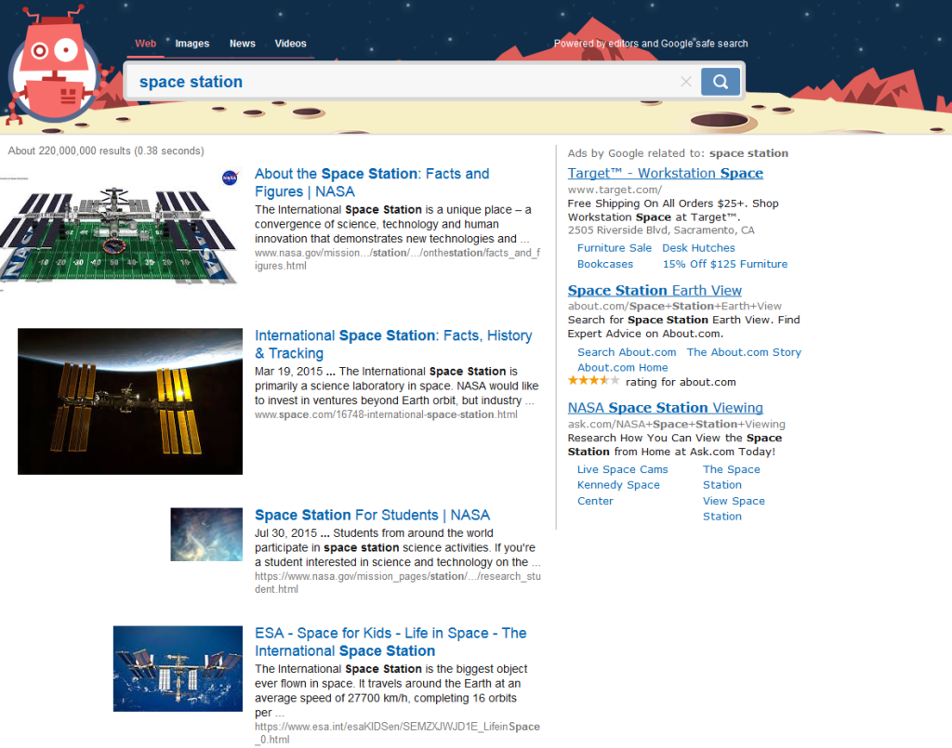Click the ISS over Earth orbit thumbnail
The width and height of the screenshot is (952, 748).
[130, 400]
